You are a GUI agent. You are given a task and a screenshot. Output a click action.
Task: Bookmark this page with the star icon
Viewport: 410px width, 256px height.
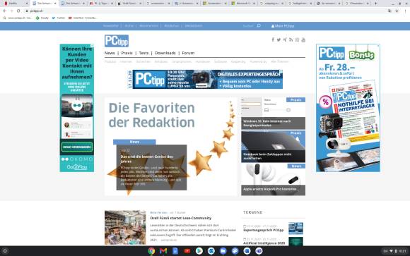[397, 11]
